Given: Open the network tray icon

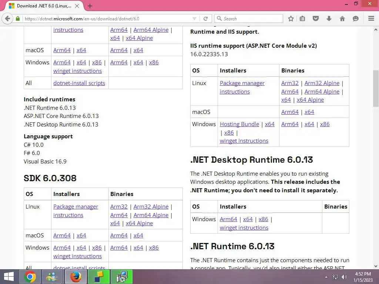Looking at the screenshot, I should point(335,277).
